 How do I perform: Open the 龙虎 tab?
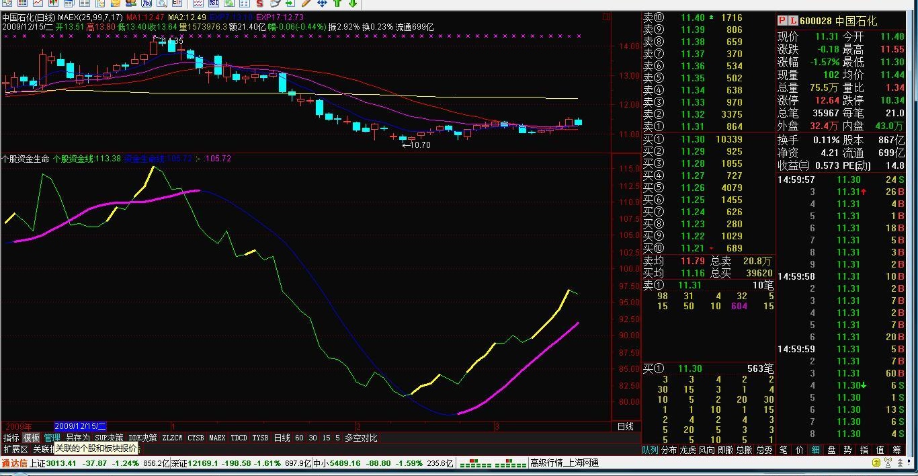pos(687,450)
